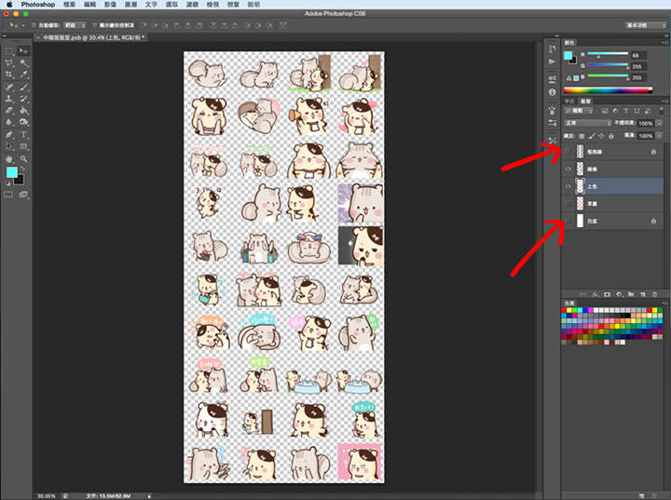
Task: Select the Pen tool
Action: pyautogui.click(x=9, y=135)
